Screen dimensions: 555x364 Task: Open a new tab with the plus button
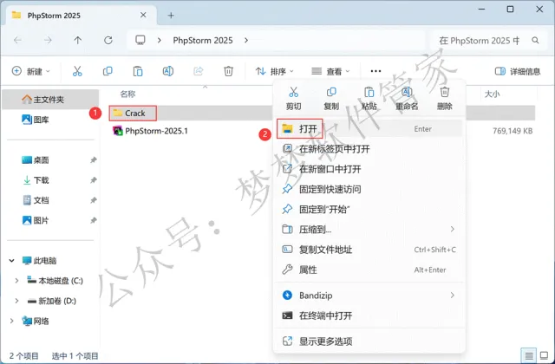[171, 16]
